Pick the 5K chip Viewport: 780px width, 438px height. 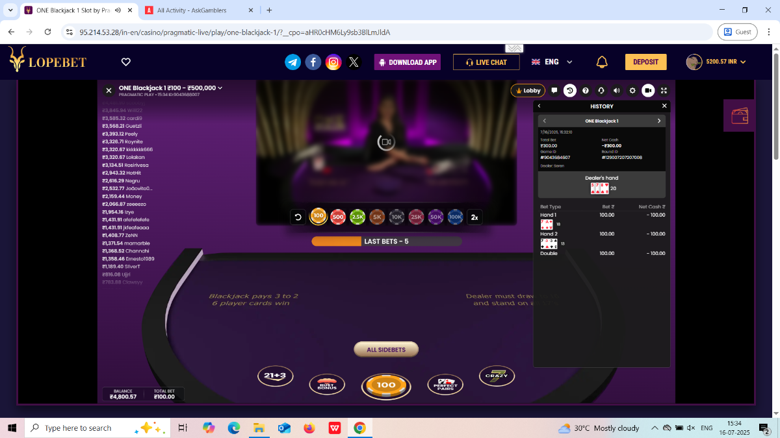click(x=377, y=217)
